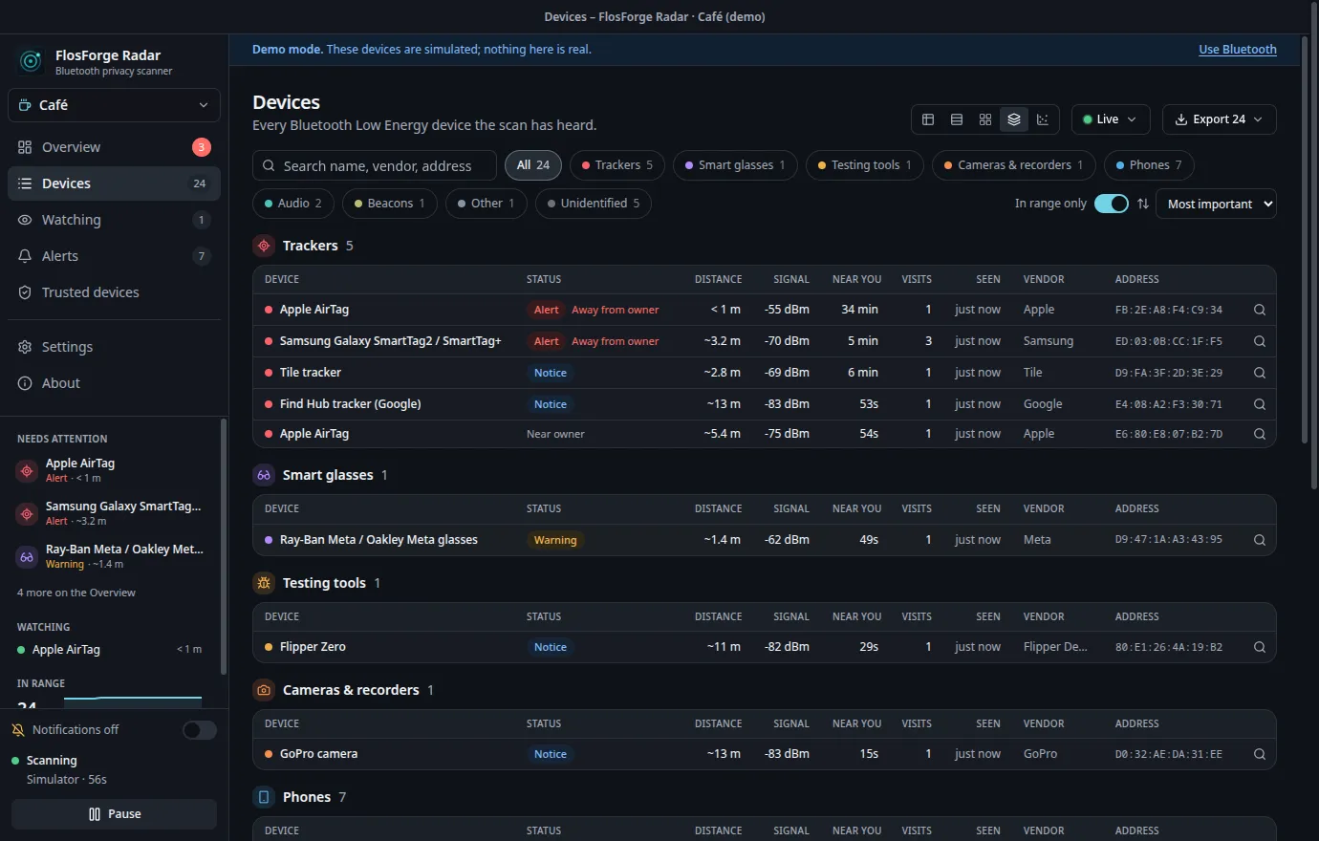Select the All 24 filter chip
The width and height of the screenshot is (1319, 841).
pyautogui.click(x=533, y=165)
